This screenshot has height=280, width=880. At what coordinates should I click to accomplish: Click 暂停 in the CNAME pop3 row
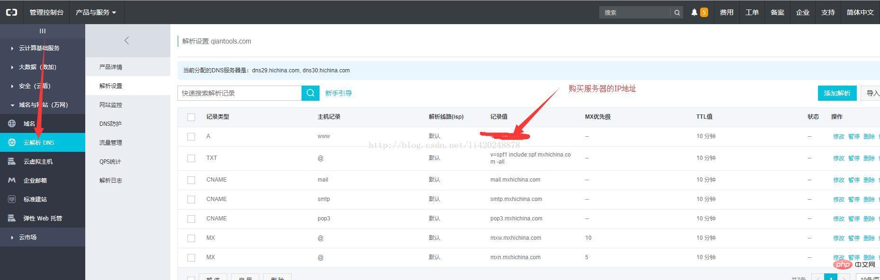coord(853,219)
